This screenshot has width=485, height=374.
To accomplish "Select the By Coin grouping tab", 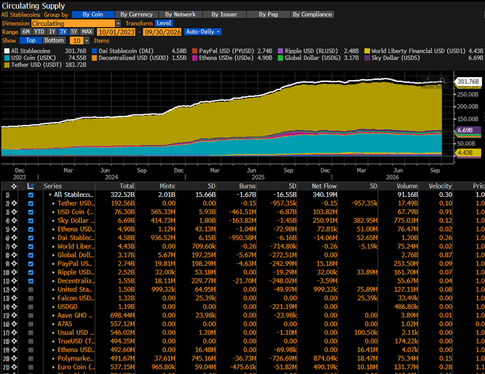I will [93, 14].
